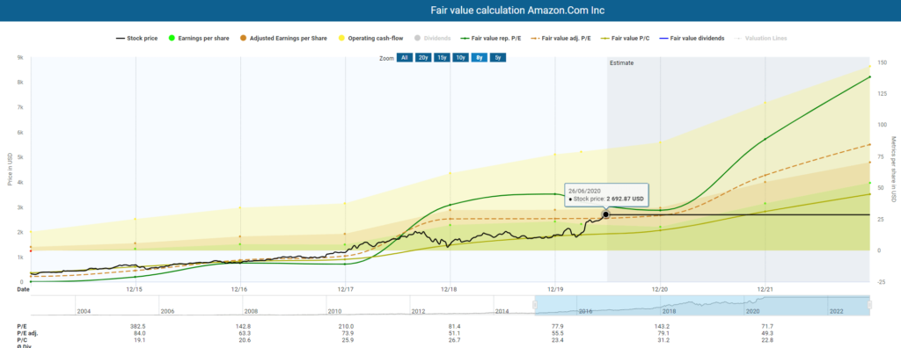Click 12/15 x-axis date label
The height and width of the screenshot is (348, 901).
tap(134, 289)
